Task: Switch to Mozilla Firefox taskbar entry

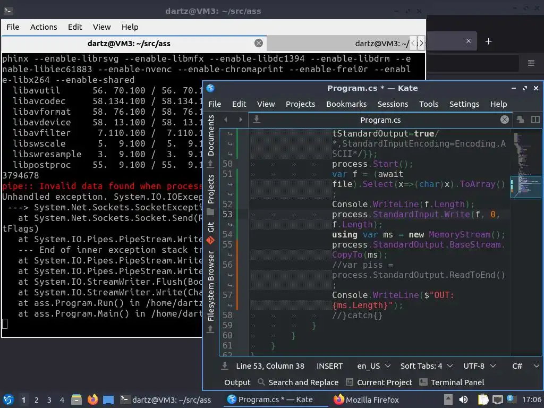Action: coord(366,399)
